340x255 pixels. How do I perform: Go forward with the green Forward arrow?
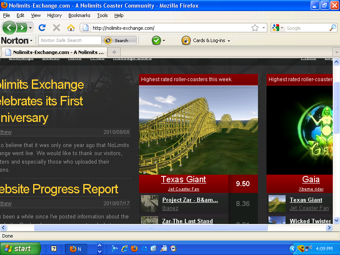click(x=22, y=28)
